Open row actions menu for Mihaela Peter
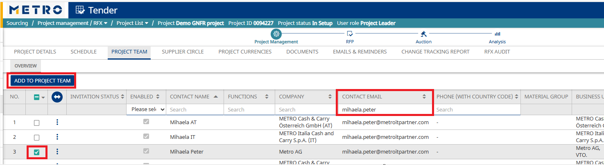This screenshot has height=165, width=604. 57,152
